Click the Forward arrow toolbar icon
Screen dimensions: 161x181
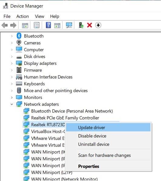tap(13, 25)
